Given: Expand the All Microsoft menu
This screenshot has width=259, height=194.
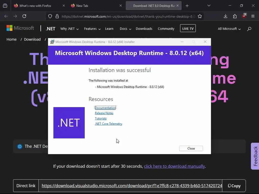Looking at the screenshot, I should coord(229,29).
